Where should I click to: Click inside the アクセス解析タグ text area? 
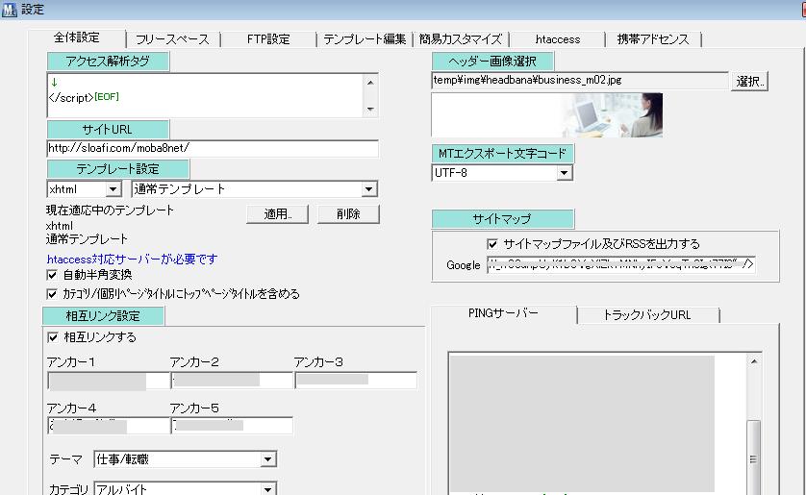pos(206,95)
